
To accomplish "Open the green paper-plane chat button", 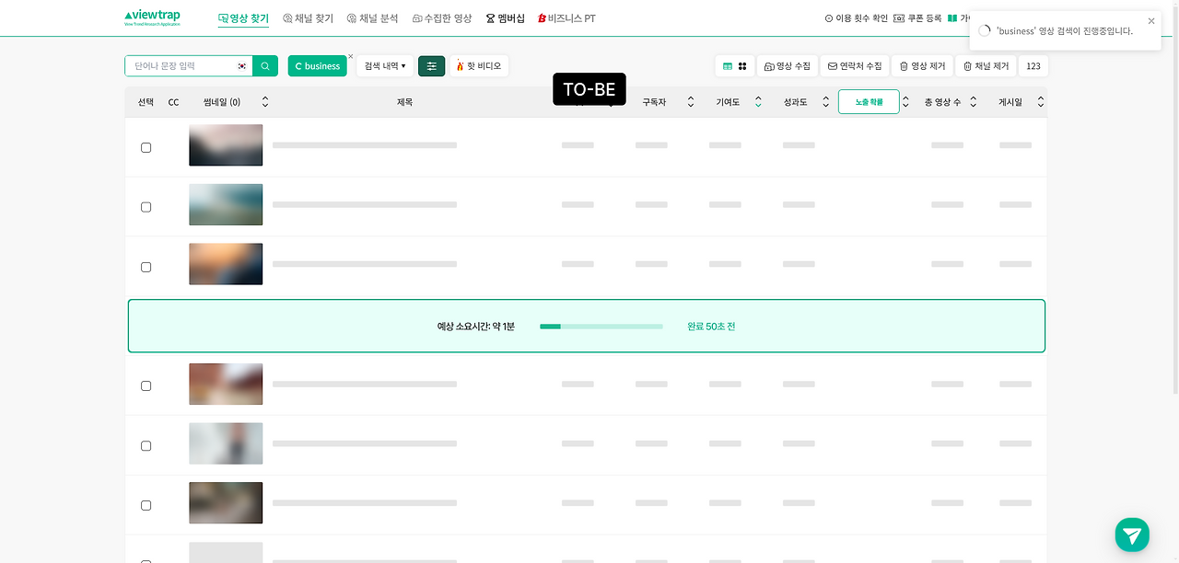I will click(1132, 534).
